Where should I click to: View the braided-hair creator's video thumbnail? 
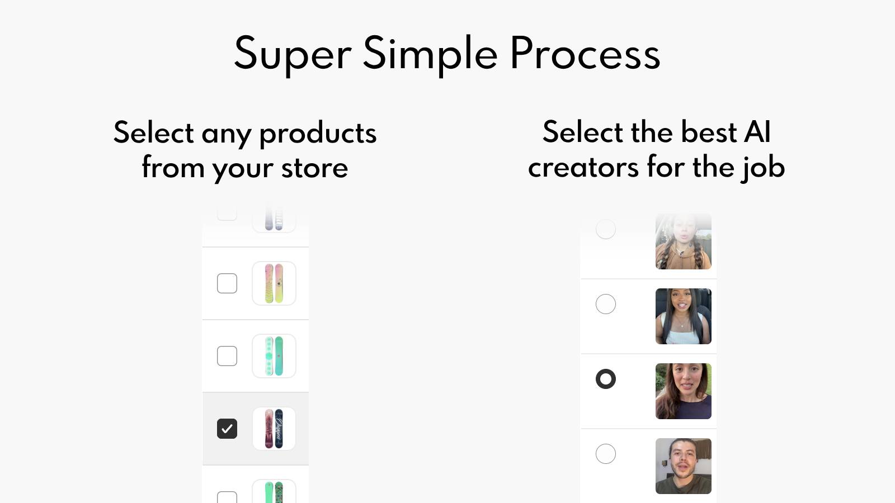coord(683,241)
